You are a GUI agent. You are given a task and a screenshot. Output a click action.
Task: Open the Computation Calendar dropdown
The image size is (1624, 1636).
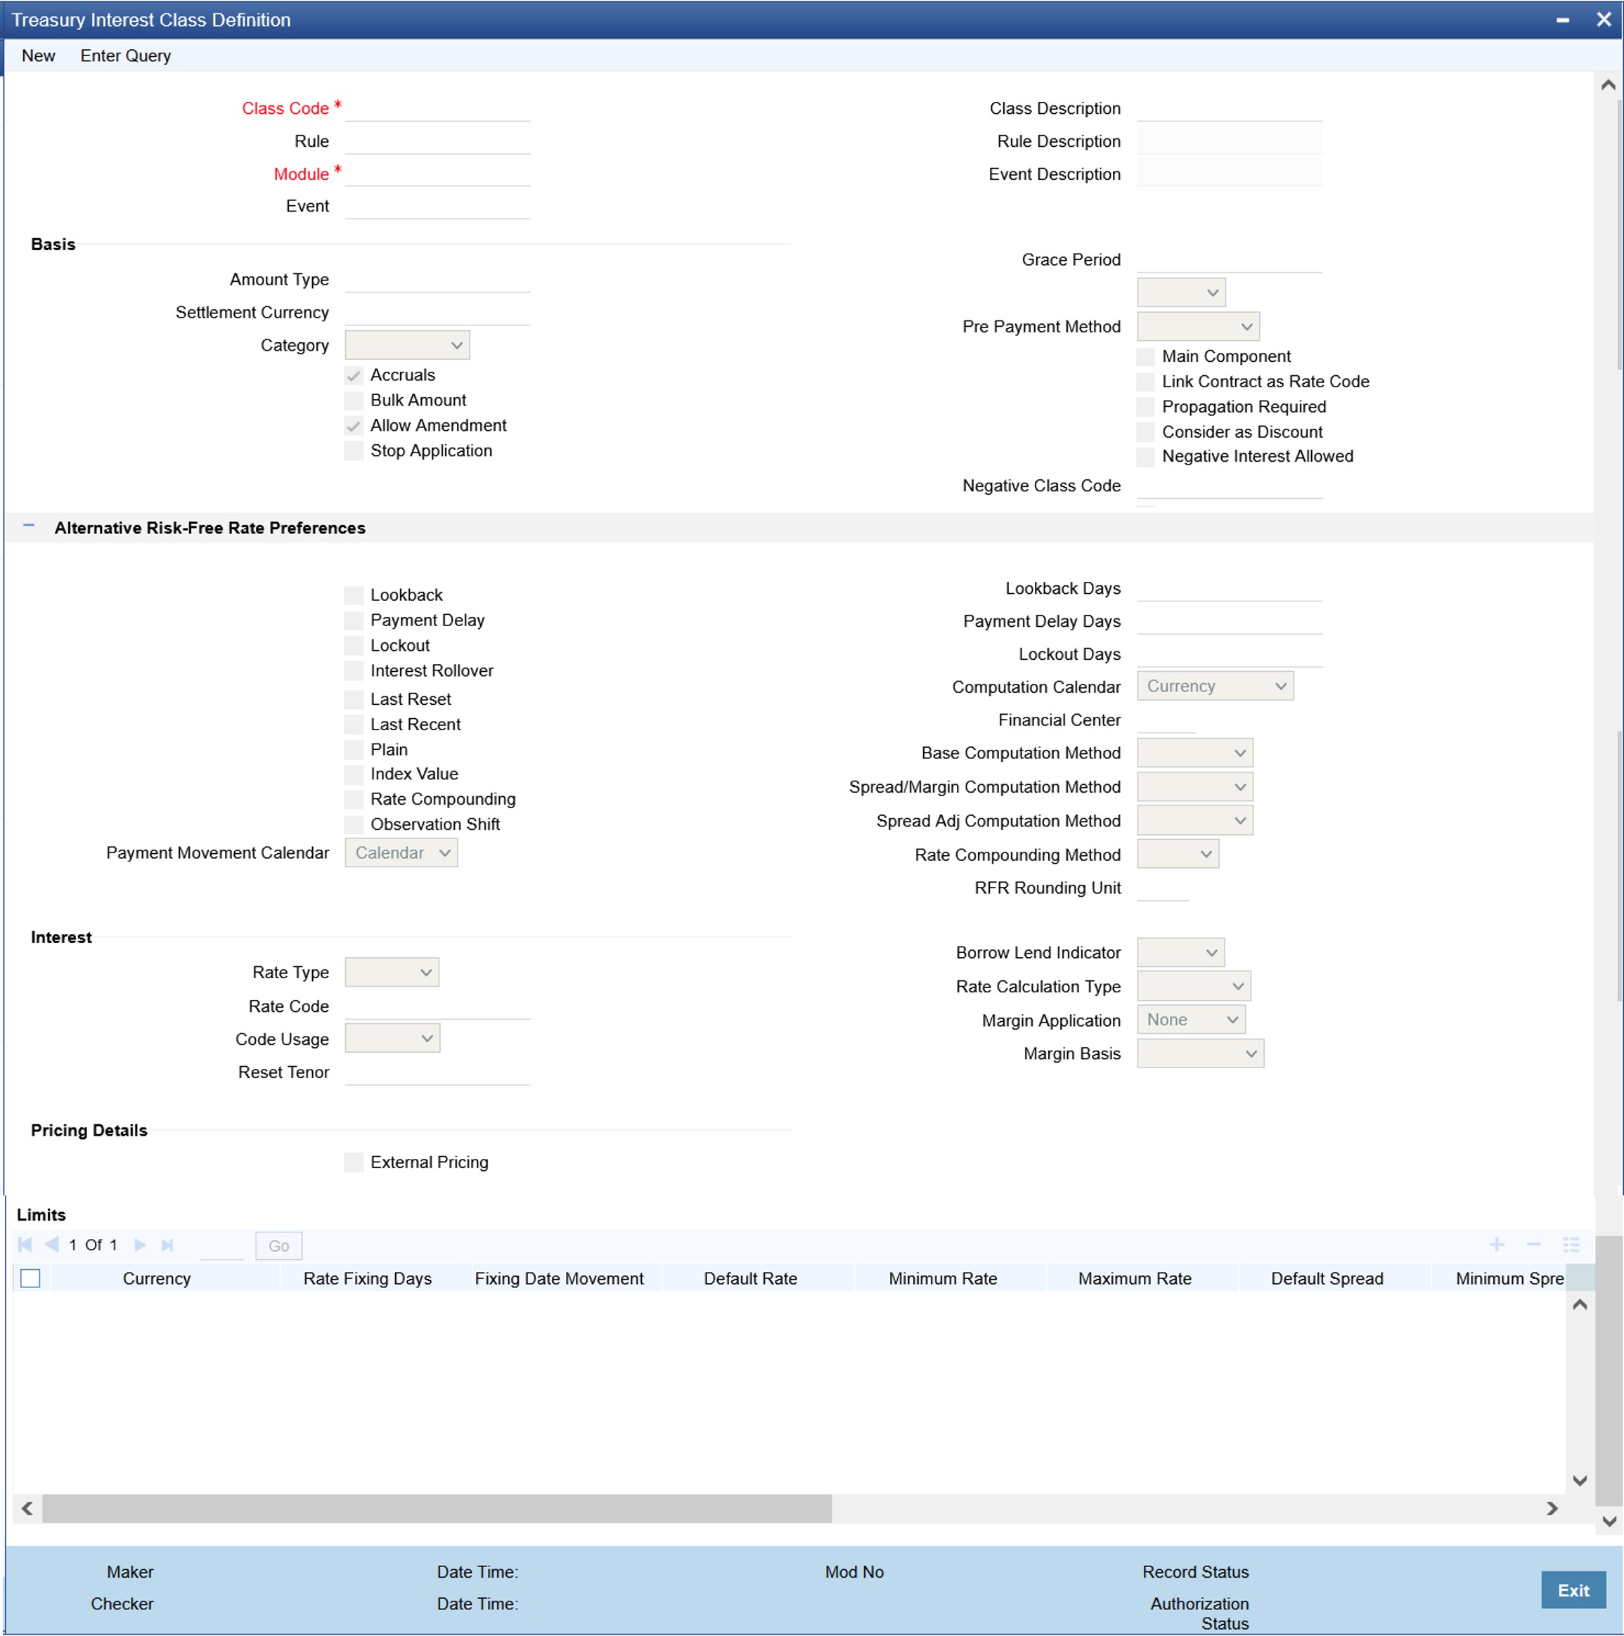pos(1215,686)
